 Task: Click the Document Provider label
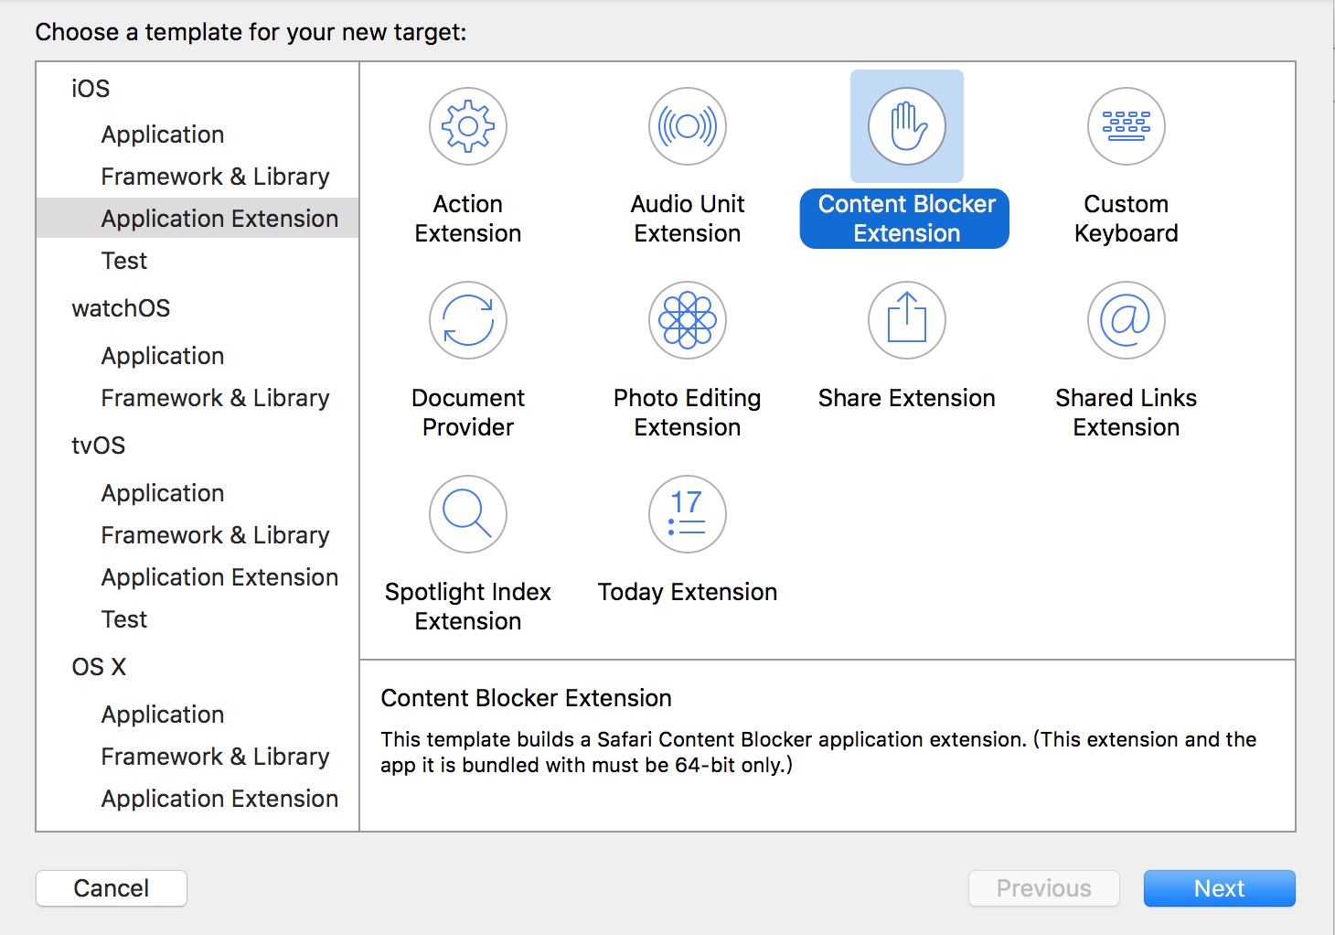click(x=468, y=413)
